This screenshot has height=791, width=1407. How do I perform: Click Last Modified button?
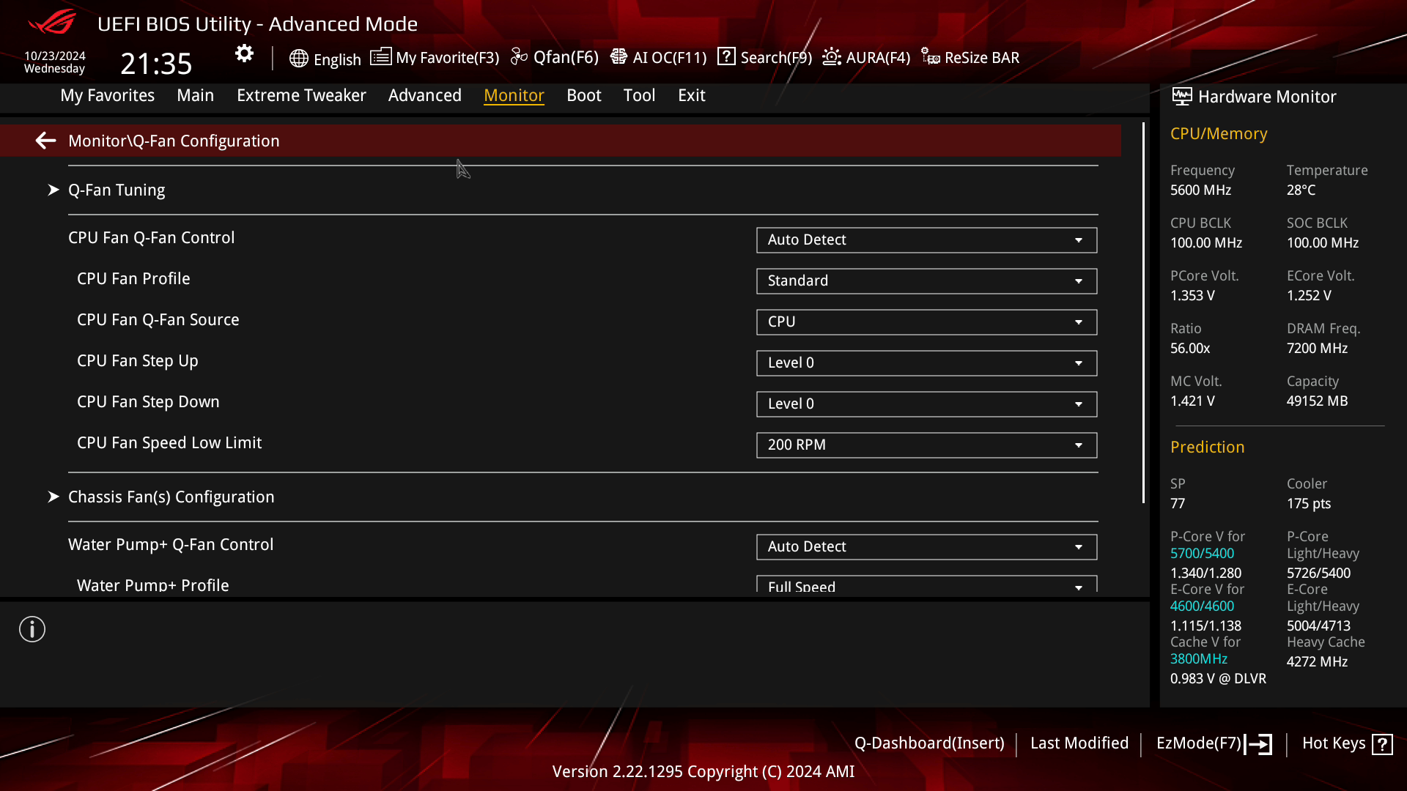click(1079, 743)
